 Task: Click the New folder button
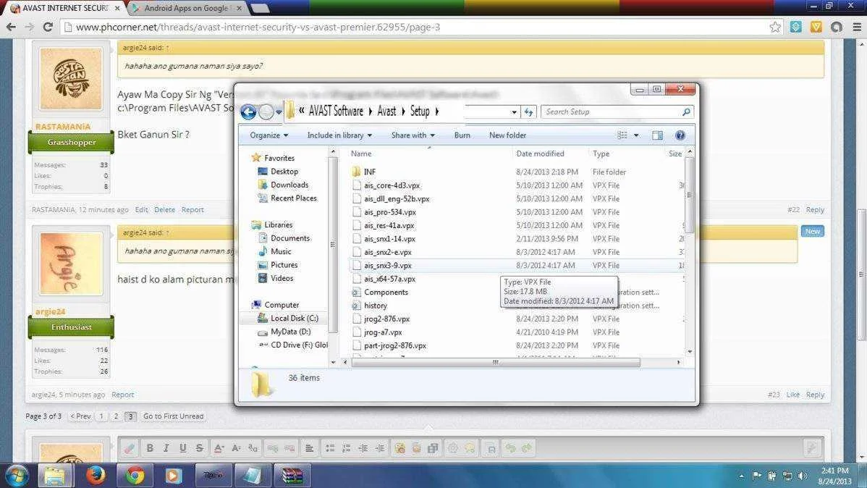[x=507, y=135]
